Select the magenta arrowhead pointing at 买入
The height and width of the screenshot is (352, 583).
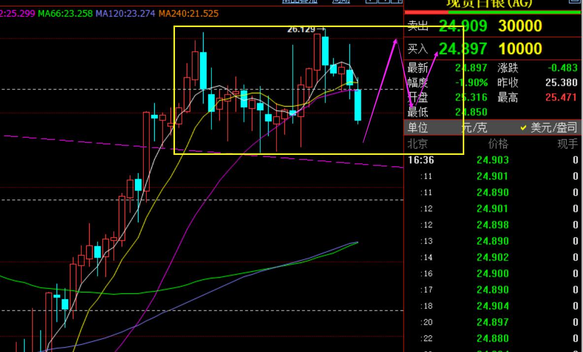pyautogui.click(x=437, y=55)
